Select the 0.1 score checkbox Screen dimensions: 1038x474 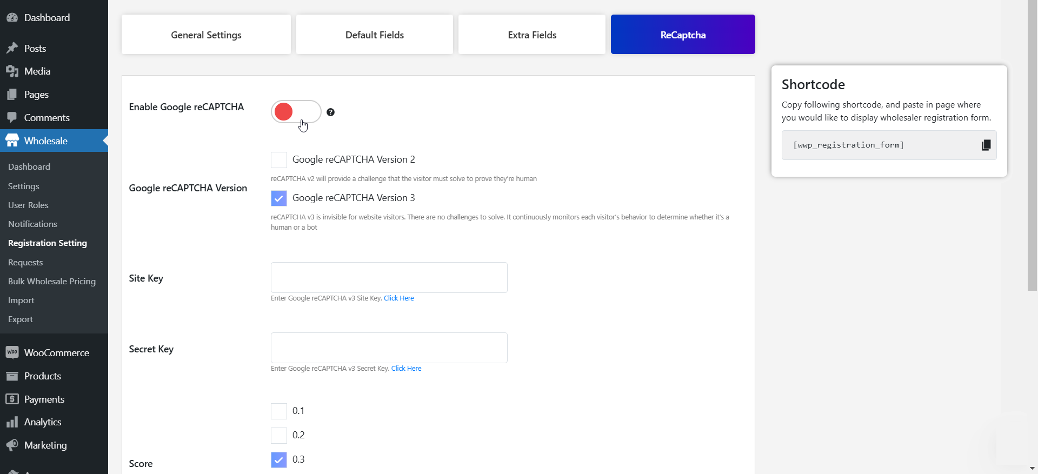point(279,411)
